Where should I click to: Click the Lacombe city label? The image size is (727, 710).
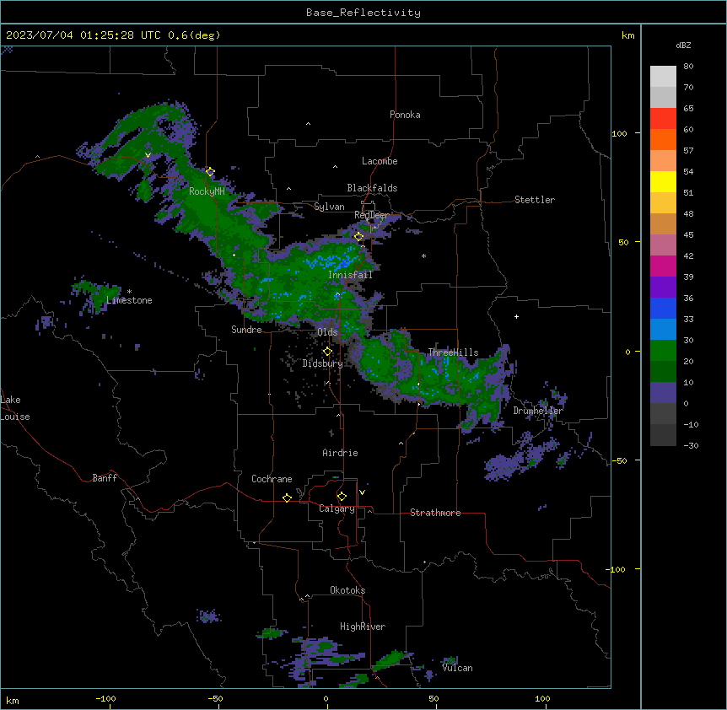380,161
